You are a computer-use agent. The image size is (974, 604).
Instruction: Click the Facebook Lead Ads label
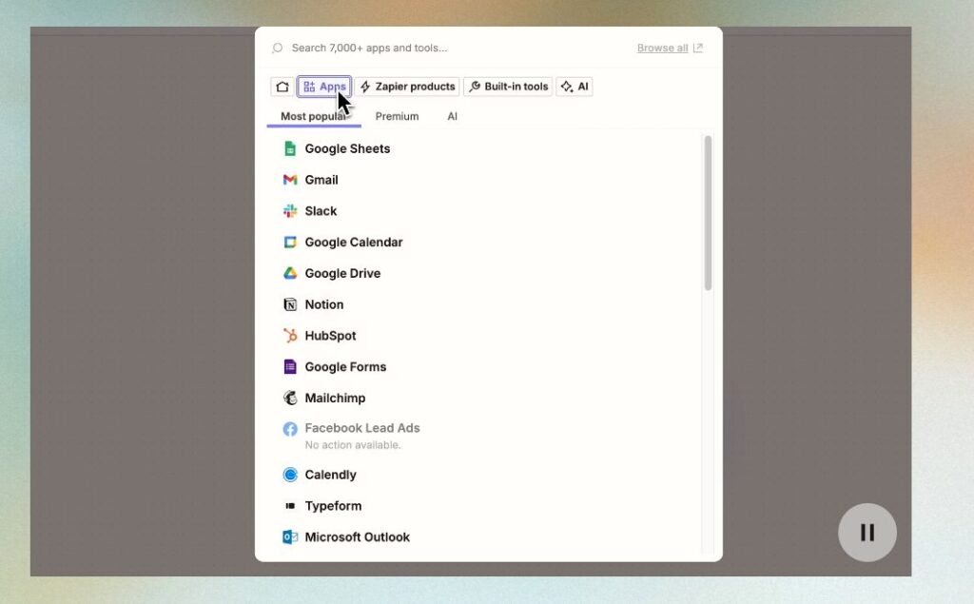(x=362, y=428)
